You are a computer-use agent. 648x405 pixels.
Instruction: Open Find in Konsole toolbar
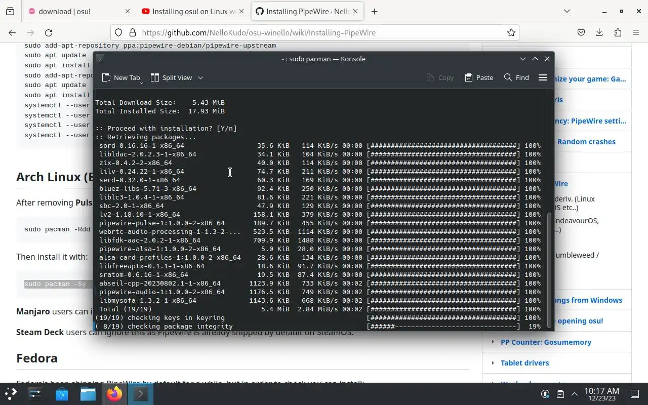pos(516,77)
